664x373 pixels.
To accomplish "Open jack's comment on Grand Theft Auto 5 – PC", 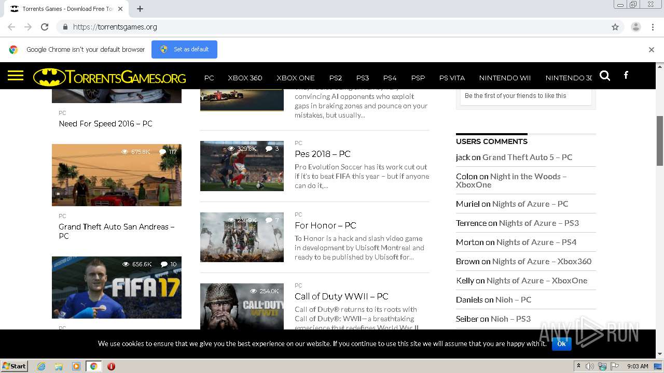I will point(527,157).
